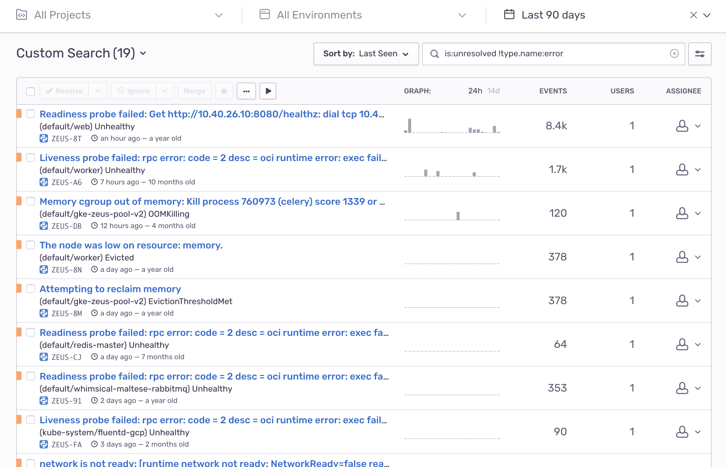Switch graph view to 24h
The width and height of the screenshot is (726, 467).
(x=475, y=91)
